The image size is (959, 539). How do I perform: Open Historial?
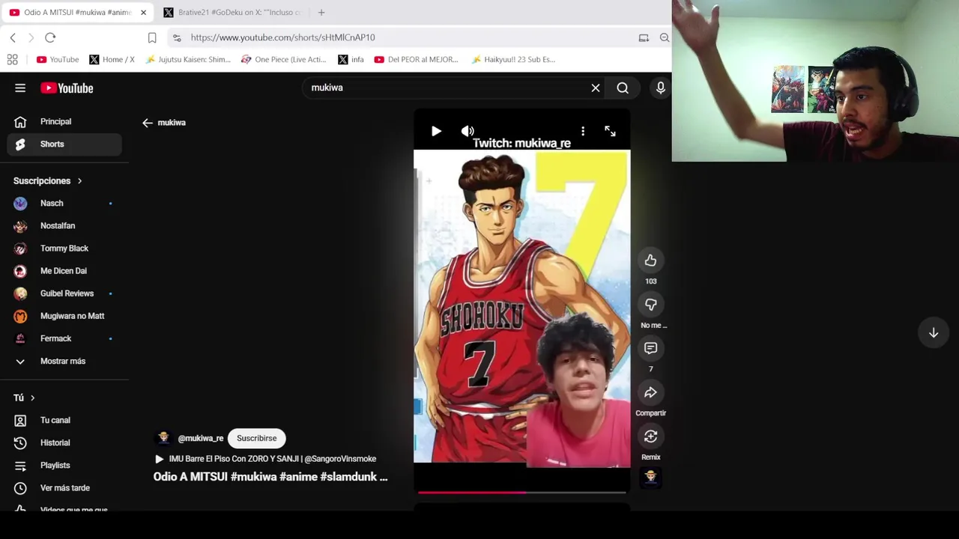[64, 442]
